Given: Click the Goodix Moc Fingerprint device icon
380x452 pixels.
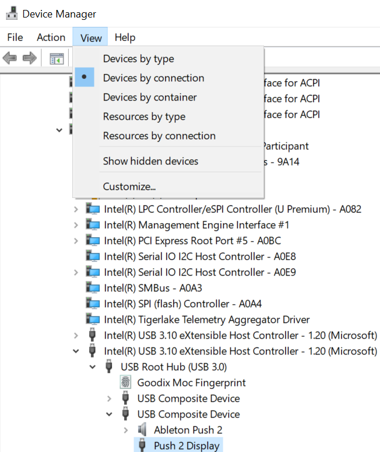Looking at the screenshot, I should [125, 383].
